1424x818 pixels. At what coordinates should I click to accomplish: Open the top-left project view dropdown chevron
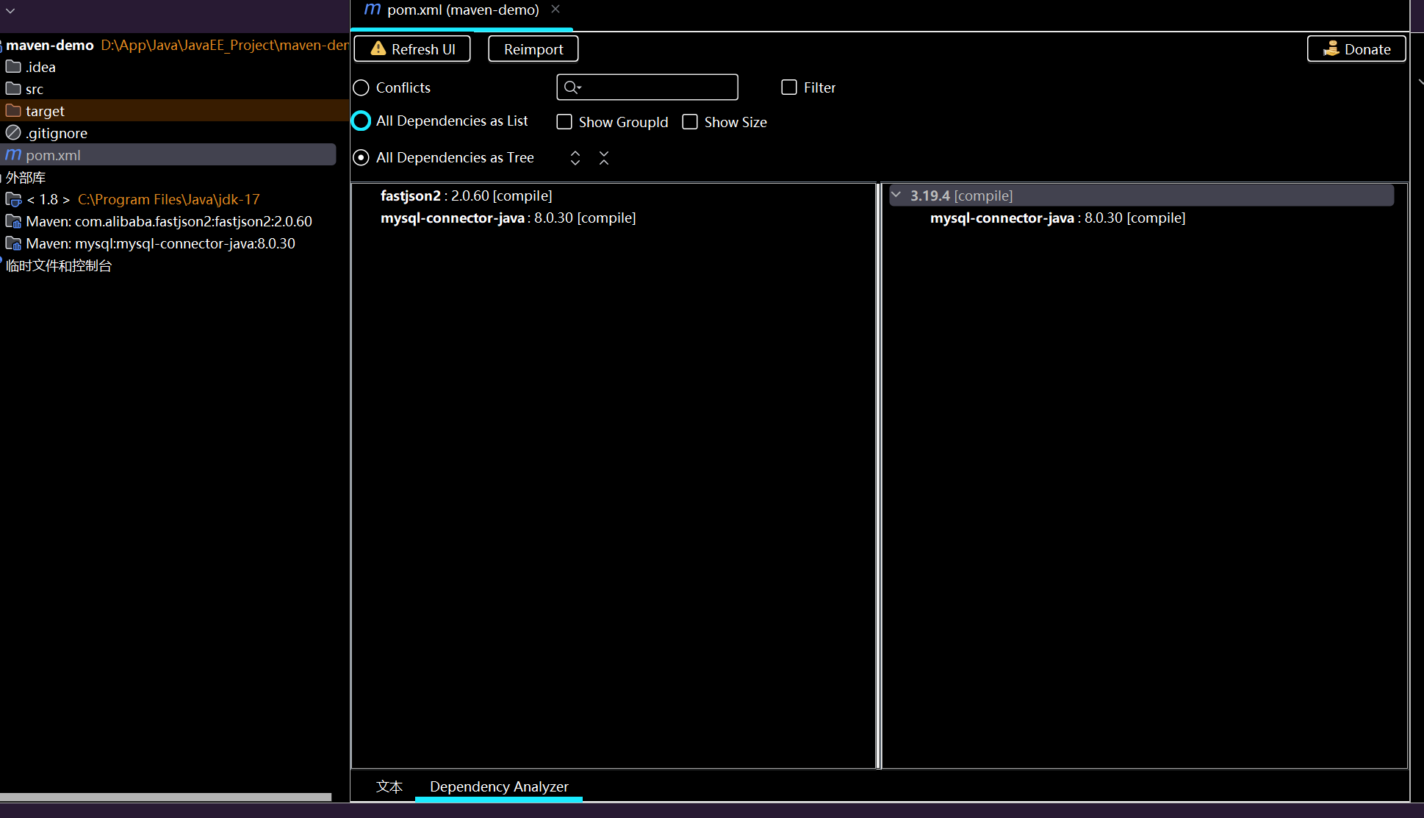(x=10, y=11)
